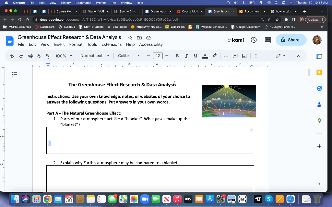Open the Insert menu in Docs

click(x=59, y=44)
